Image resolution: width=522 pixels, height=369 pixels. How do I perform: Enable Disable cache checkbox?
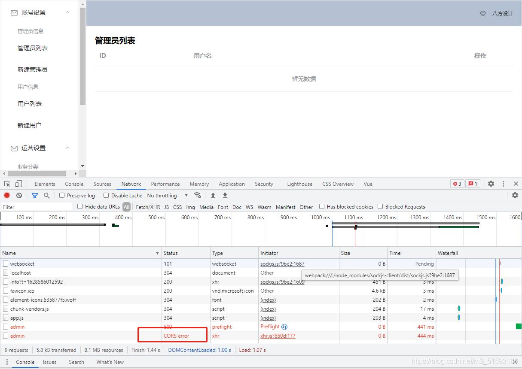[x=106, y=195]
